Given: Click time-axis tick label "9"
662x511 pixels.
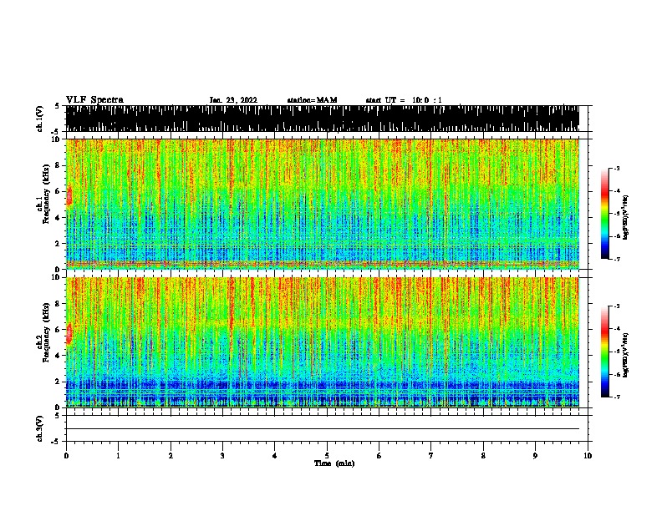Looking at the screenshot, I should click(535, 455).
